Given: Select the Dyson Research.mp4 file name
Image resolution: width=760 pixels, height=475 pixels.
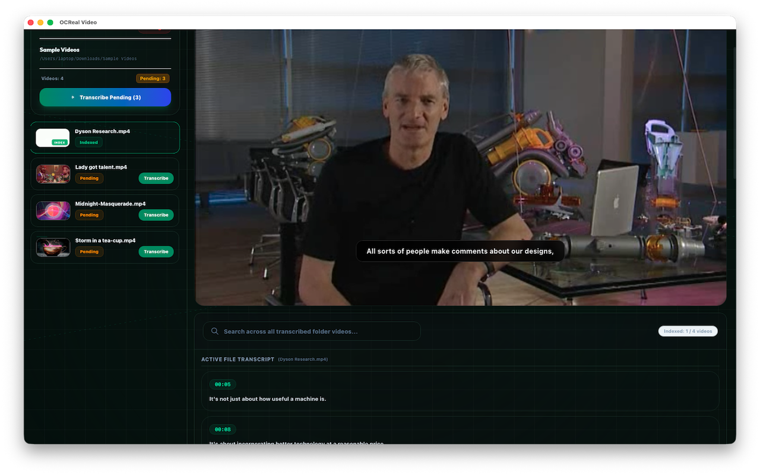Looking at the screenshot, I should tap(102, 131).
